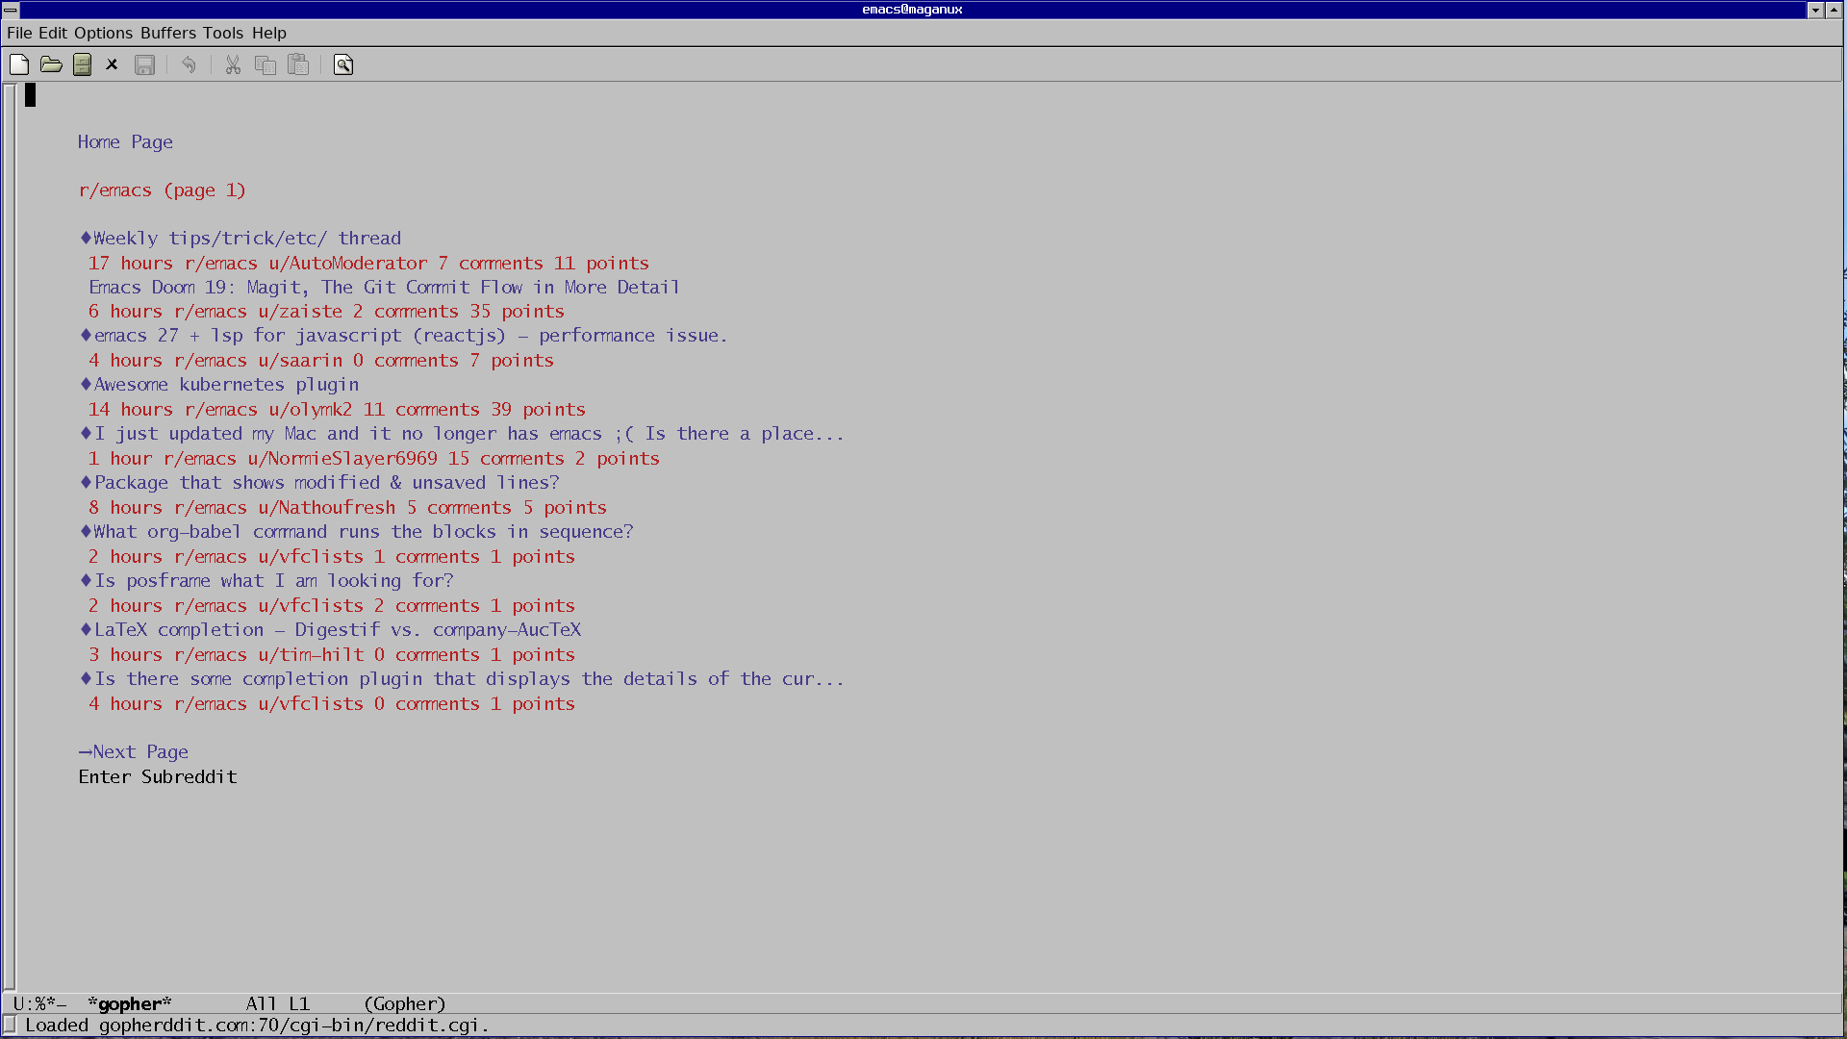Image resolution: width=1847 pixels, height=1039 pixels.
Task: Click the Emacs Doom 19: Magit title text
Action: point(384,288)
